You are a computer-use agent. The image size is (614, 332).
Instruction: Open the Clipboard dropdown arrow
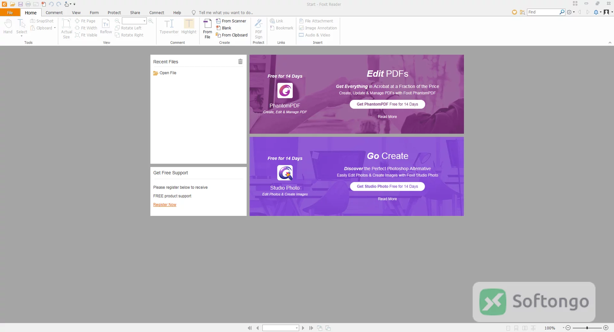55,28
